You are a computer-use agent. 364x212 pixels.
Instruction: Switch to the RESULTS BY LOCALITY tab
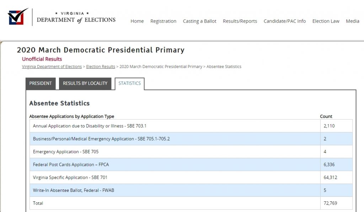pyautogui.click(x=85, y=84)
